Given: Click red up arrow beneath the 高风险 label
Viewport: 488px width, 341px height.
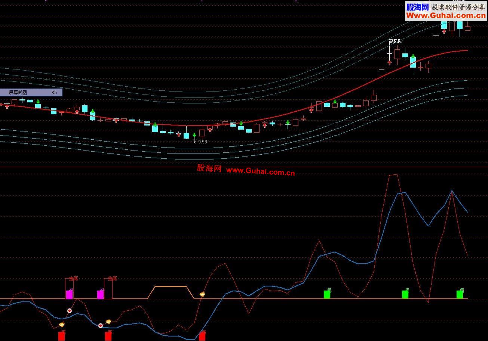Looking at the screenshot, I should (389, 63).
